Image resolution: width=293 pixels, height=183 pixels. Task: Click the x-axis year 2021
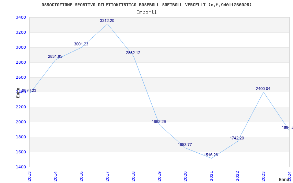coord(211,176)
